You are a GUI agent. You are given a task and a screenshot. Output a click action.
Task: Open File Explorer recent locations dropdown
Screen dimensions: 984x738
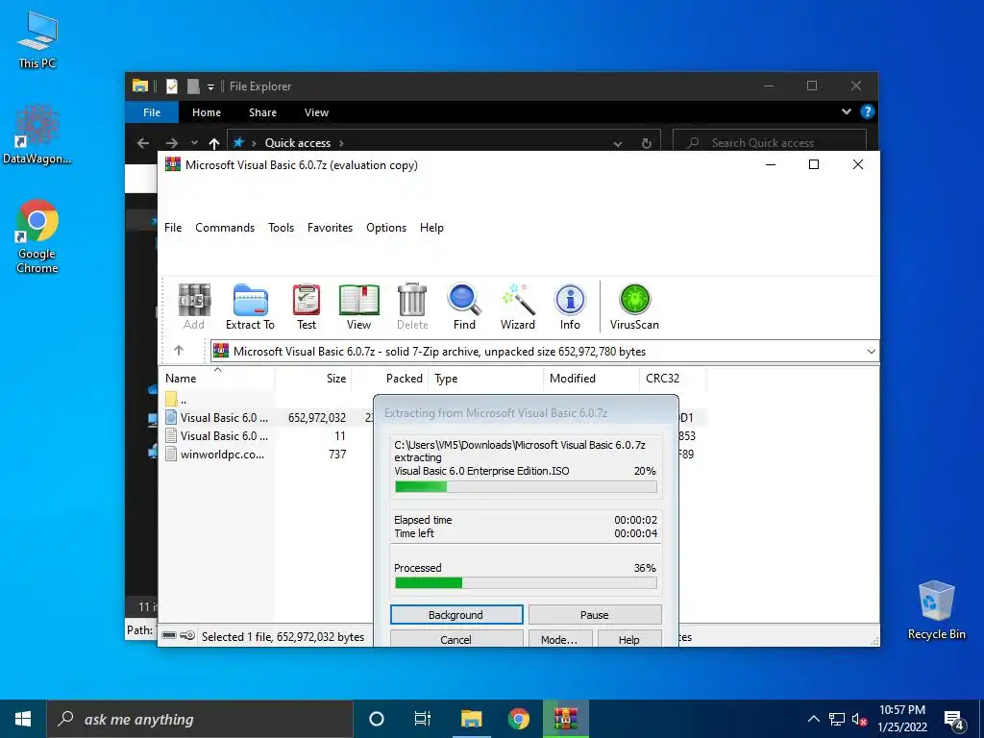coord(194,143)
